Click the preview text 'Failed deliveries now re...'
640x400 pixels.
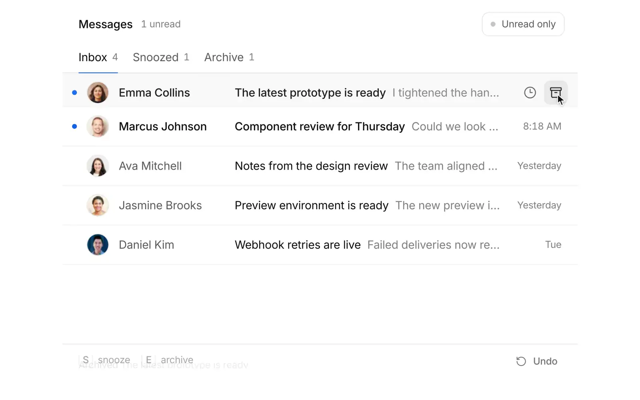[433, 245]
